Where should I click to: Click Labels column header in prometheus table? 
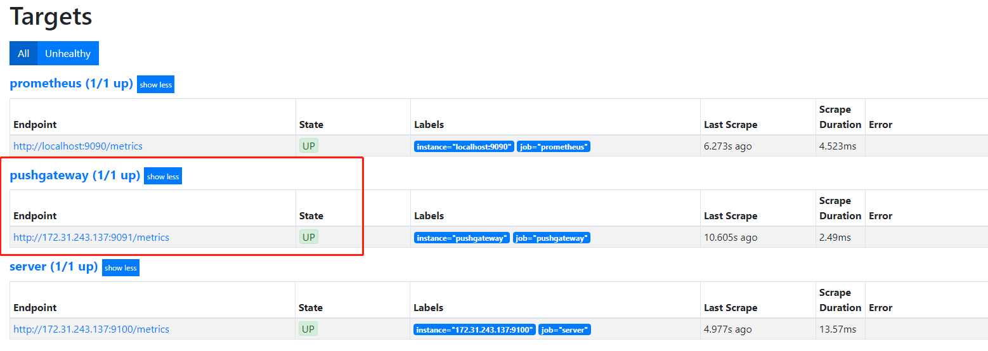(x=429, y=125)
